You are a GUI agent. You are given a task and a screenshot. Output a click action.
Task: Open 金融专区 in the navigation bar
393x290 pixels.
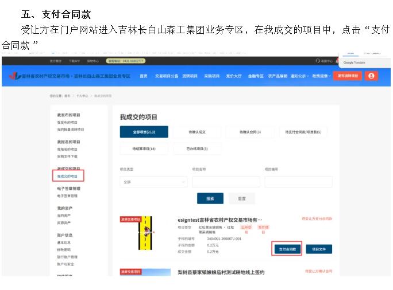pyautogui.click(x=256, y=76)
